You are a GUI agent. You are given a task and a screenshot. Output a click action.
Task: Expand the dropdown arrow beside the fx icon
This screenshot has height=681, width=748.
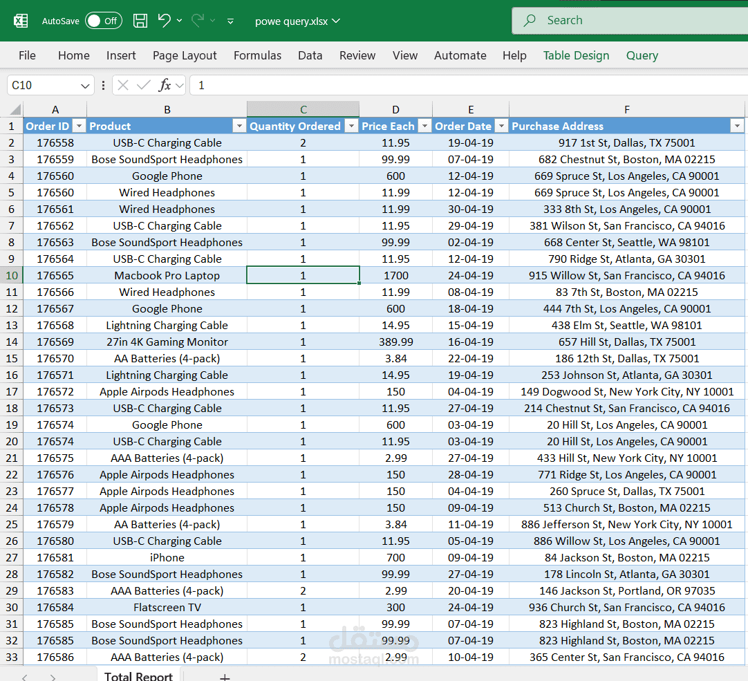tap(180, 86)
